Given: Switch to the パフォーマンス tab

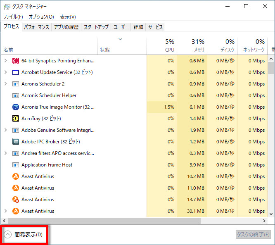Looking at the screenshot, I should tap(36, 27).
